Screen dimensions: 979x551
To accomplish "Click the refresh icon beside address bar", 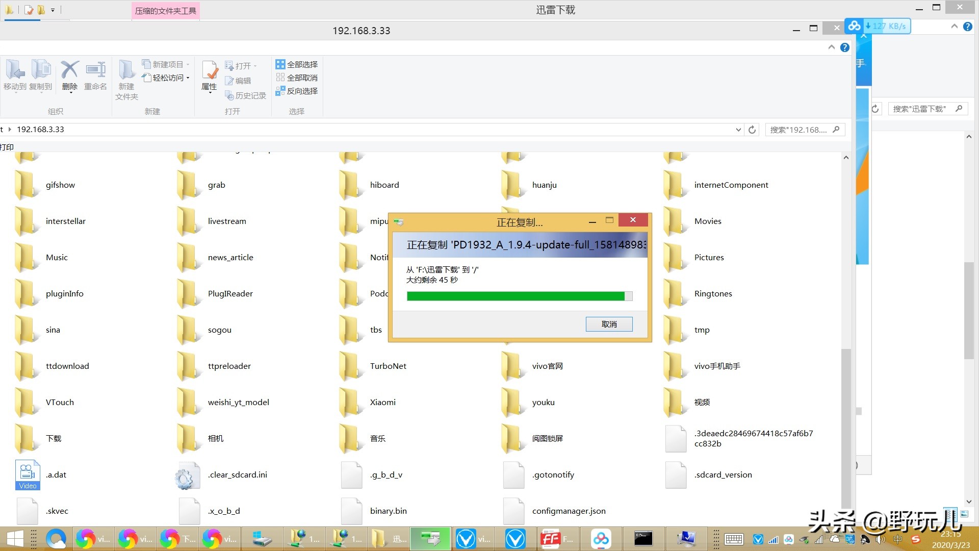I will pyautogui.click(x=752, y=130).
